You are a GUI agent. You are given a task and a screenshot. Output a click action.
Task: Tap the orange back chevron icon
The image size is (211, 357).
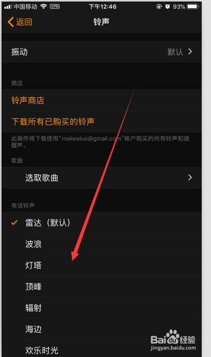tap(11, 22)
